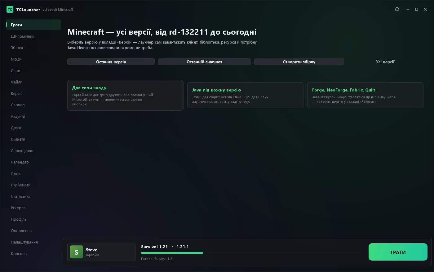Open the Ресурси section

(33, 208)
